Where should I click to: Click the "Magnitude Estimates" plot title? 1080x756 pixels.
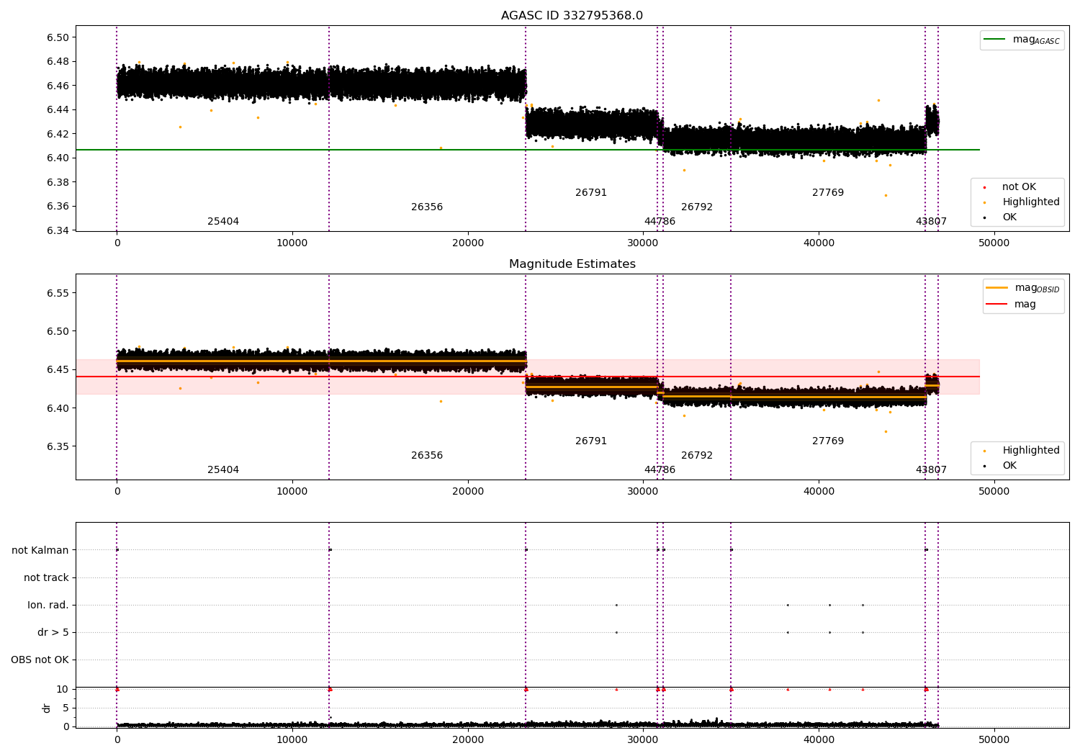coord(572,264)
